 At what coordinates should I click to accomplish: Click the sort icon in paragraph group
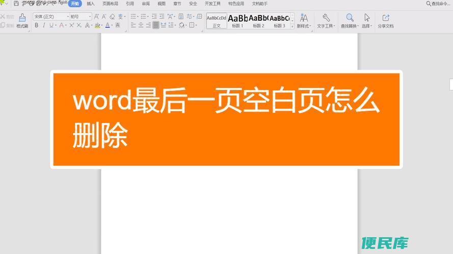point(181,16)
